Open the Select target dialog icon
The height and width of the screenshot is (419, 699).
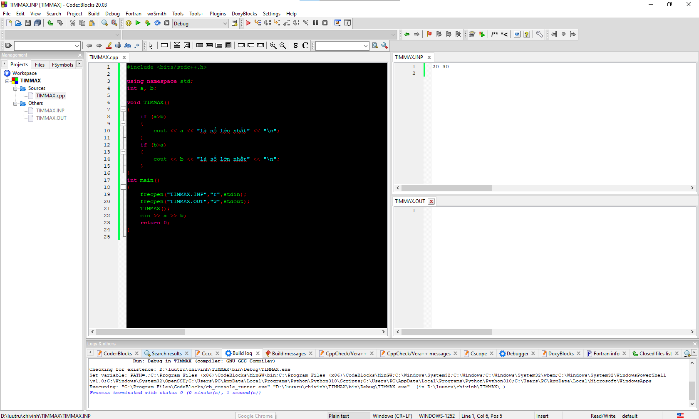coord(235,23)
